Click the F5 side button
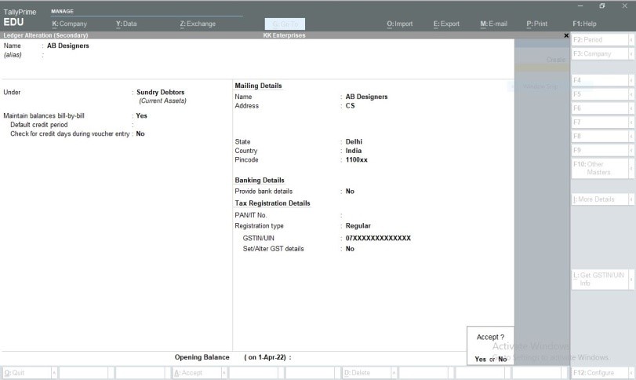Screen dimensions: 636x380 600,94
